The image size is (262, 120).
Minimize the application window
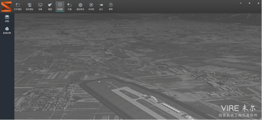coord(241,3)
